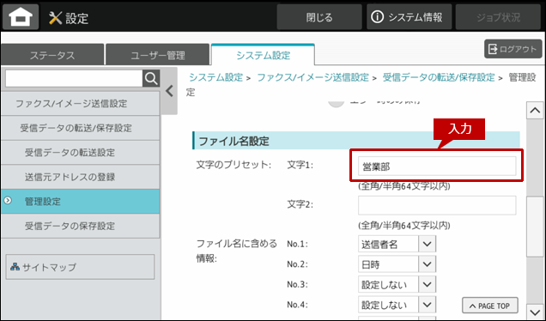Open the No.3 設定しない dropdown
The image size is (546, 321).
[397, 284]
